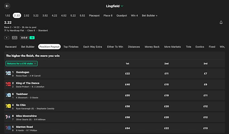
Task: Select the Position Payout tab
Action: click(49, 47)
